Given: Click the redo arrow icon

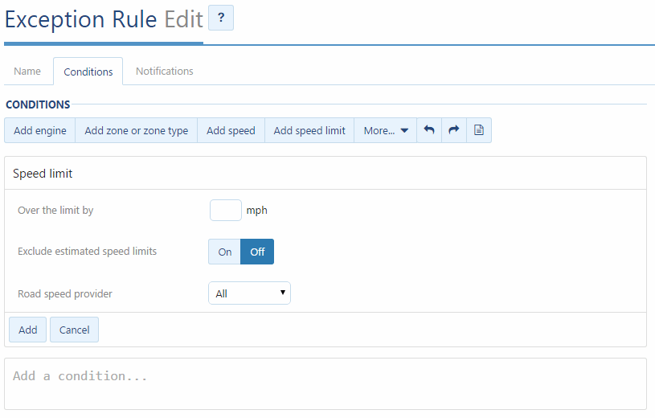Looking at the screenshot, I should pos(453,130).
